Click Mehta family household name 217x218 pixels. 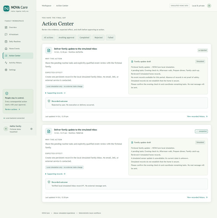pyautogui.click(x=16, y=126)
